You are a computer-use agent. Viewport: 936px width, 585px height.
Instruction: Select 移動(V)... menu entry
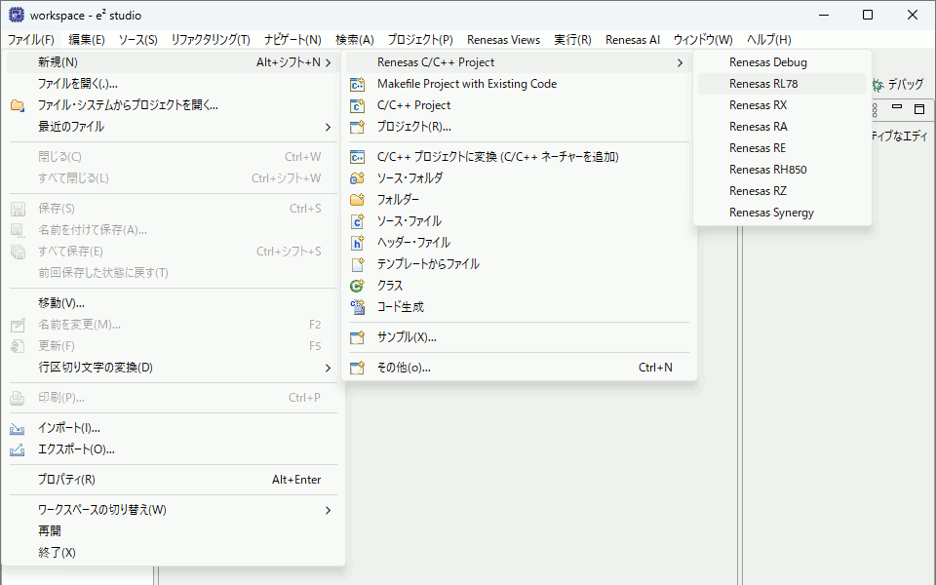point(174,304)
